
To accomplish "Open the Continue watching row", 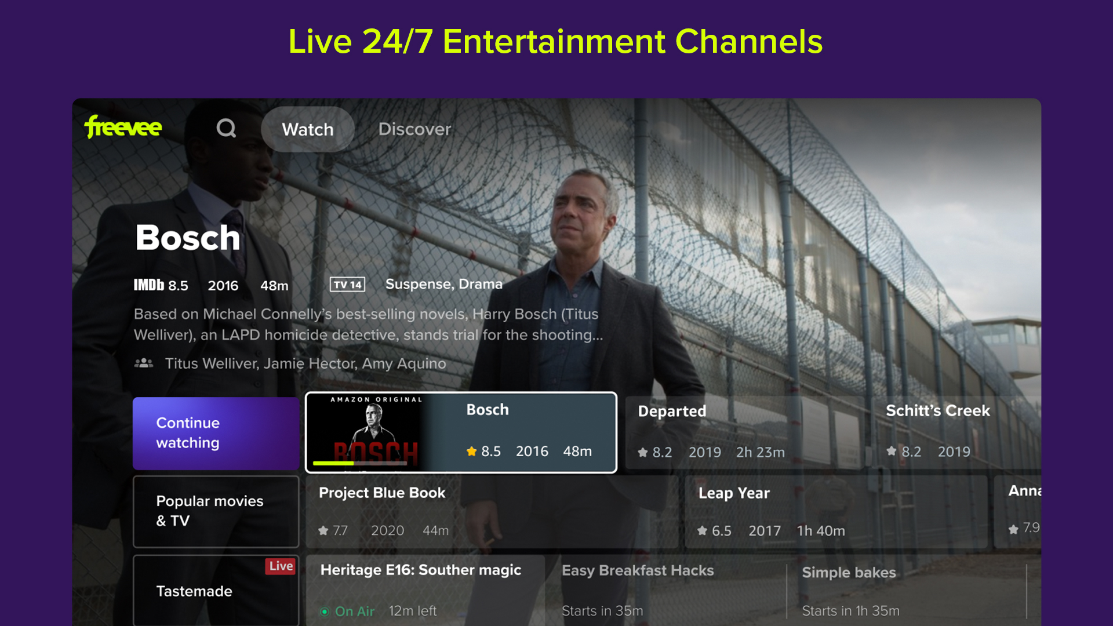I will (216, 433).
